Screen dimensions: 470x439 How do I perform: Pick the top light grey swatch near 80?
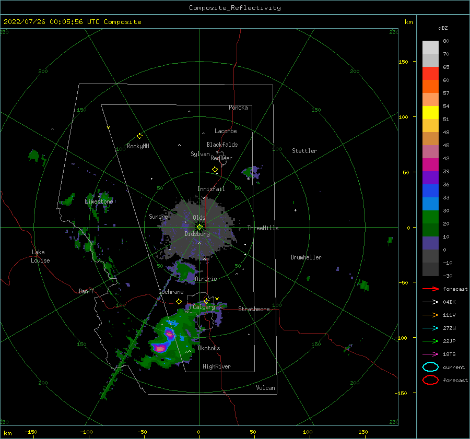[430, 47]
